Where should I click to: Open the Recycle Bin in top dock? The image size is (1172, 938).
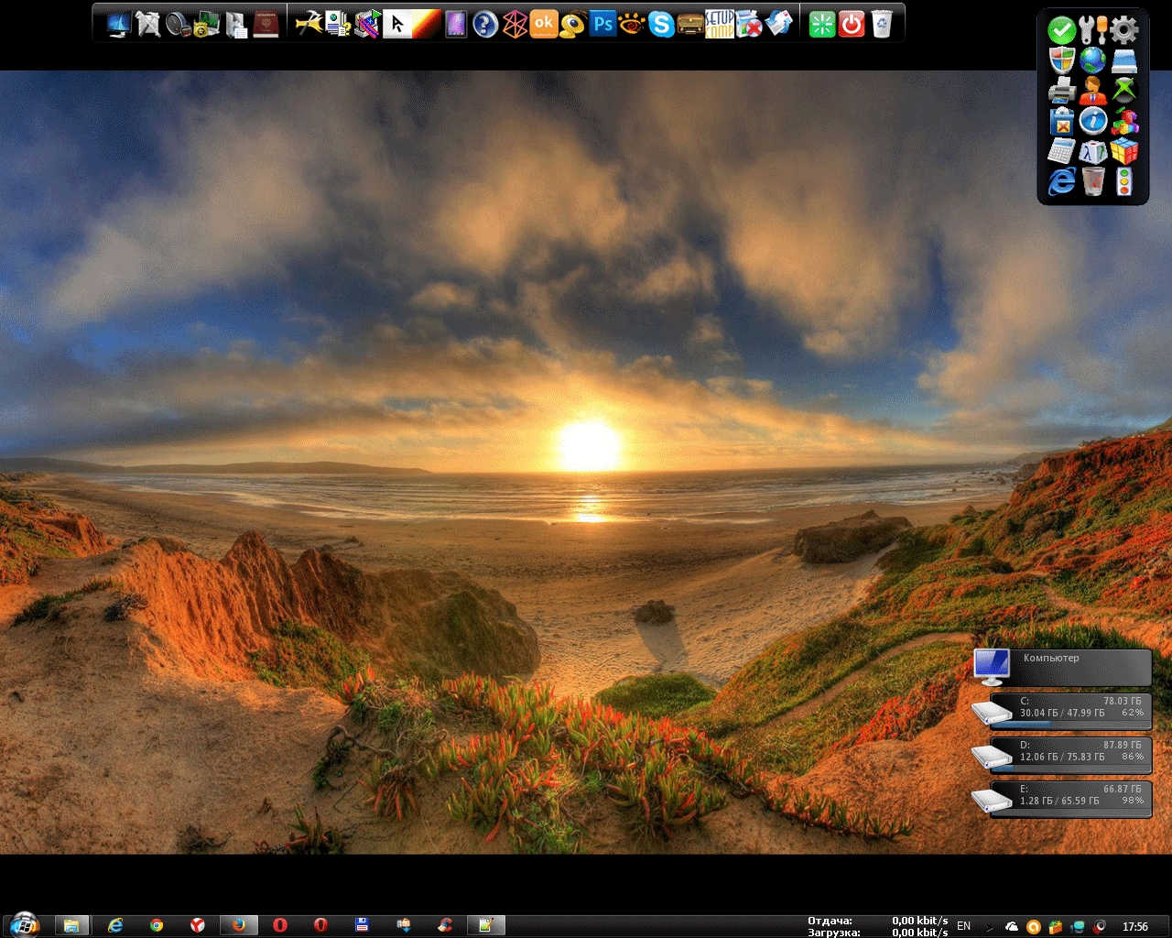[x=881, y=24]
